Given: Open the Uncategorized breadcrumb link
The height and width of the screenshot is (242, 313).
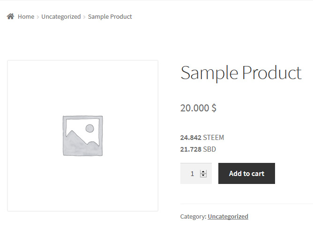Looking at the screenshot, I should coord(61,17).
